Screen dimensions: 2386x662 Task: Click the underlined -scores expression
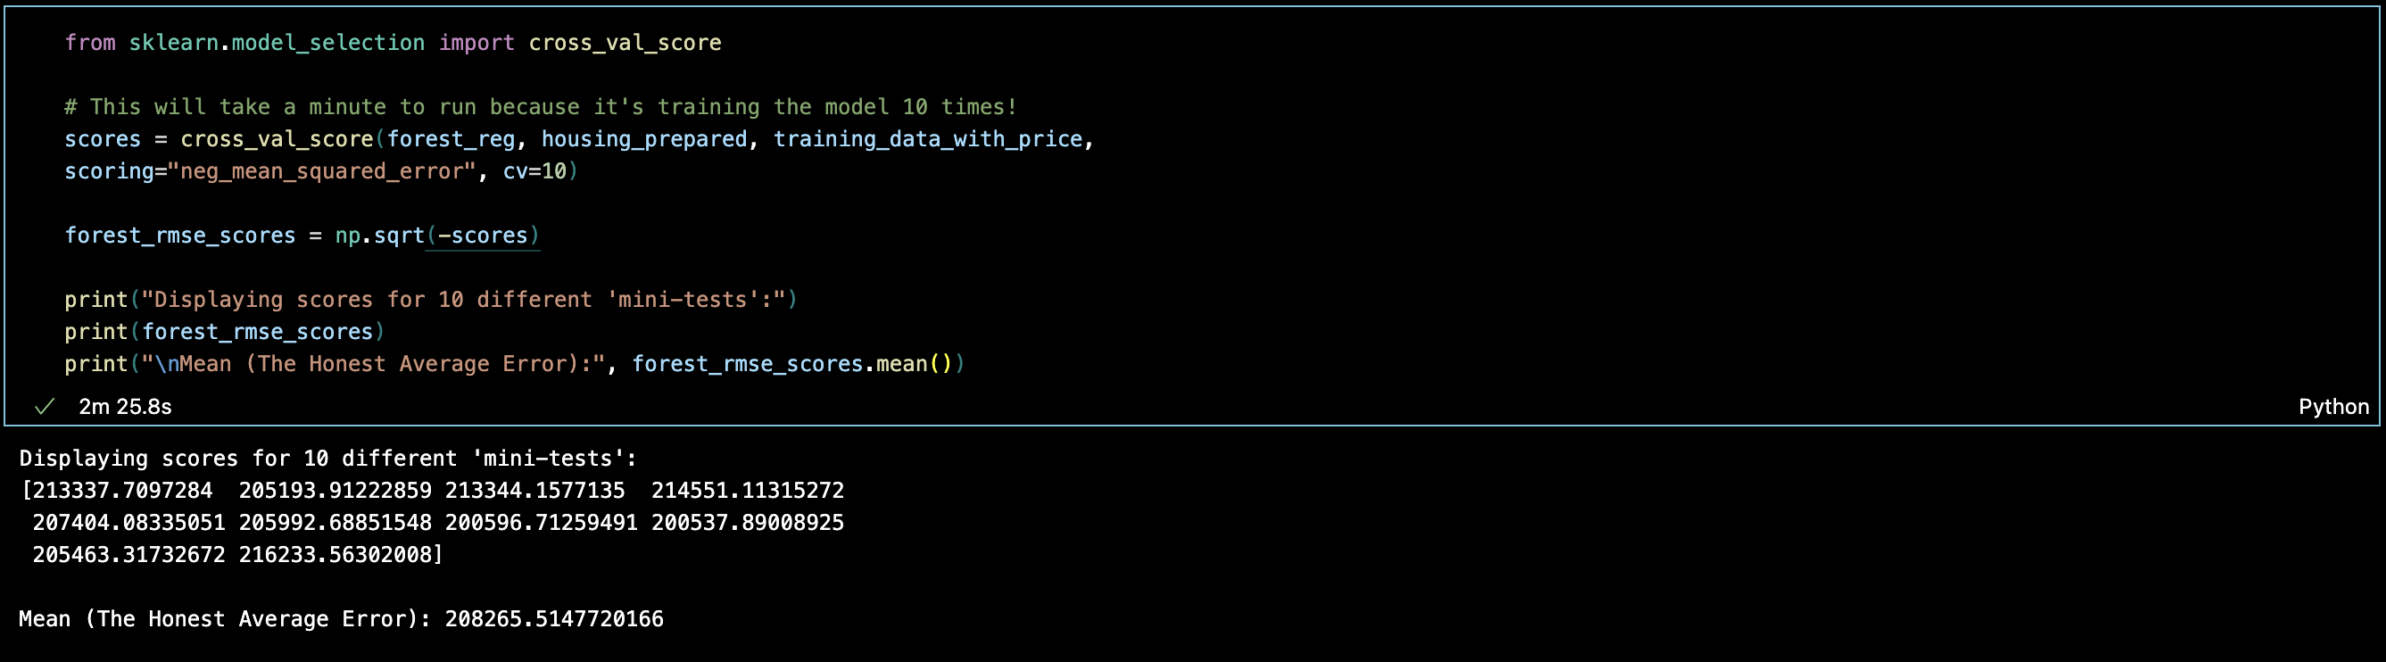click(x=483, y=236)
